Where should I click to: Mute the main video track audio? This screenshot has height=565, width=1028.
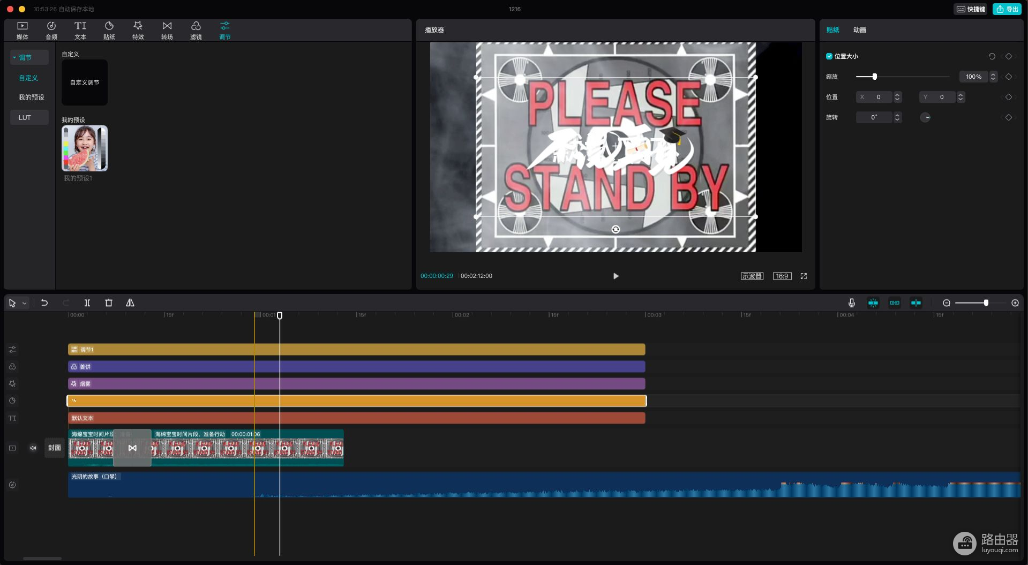(x=33, y=448)
